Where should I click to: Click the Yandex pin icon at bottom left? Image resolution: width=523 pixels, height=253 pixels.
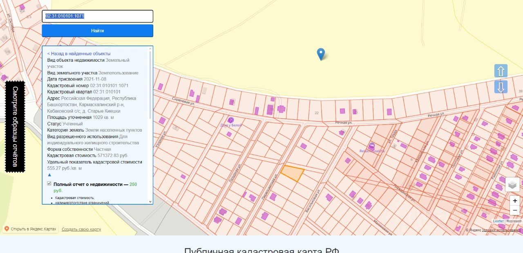point(7,229)
